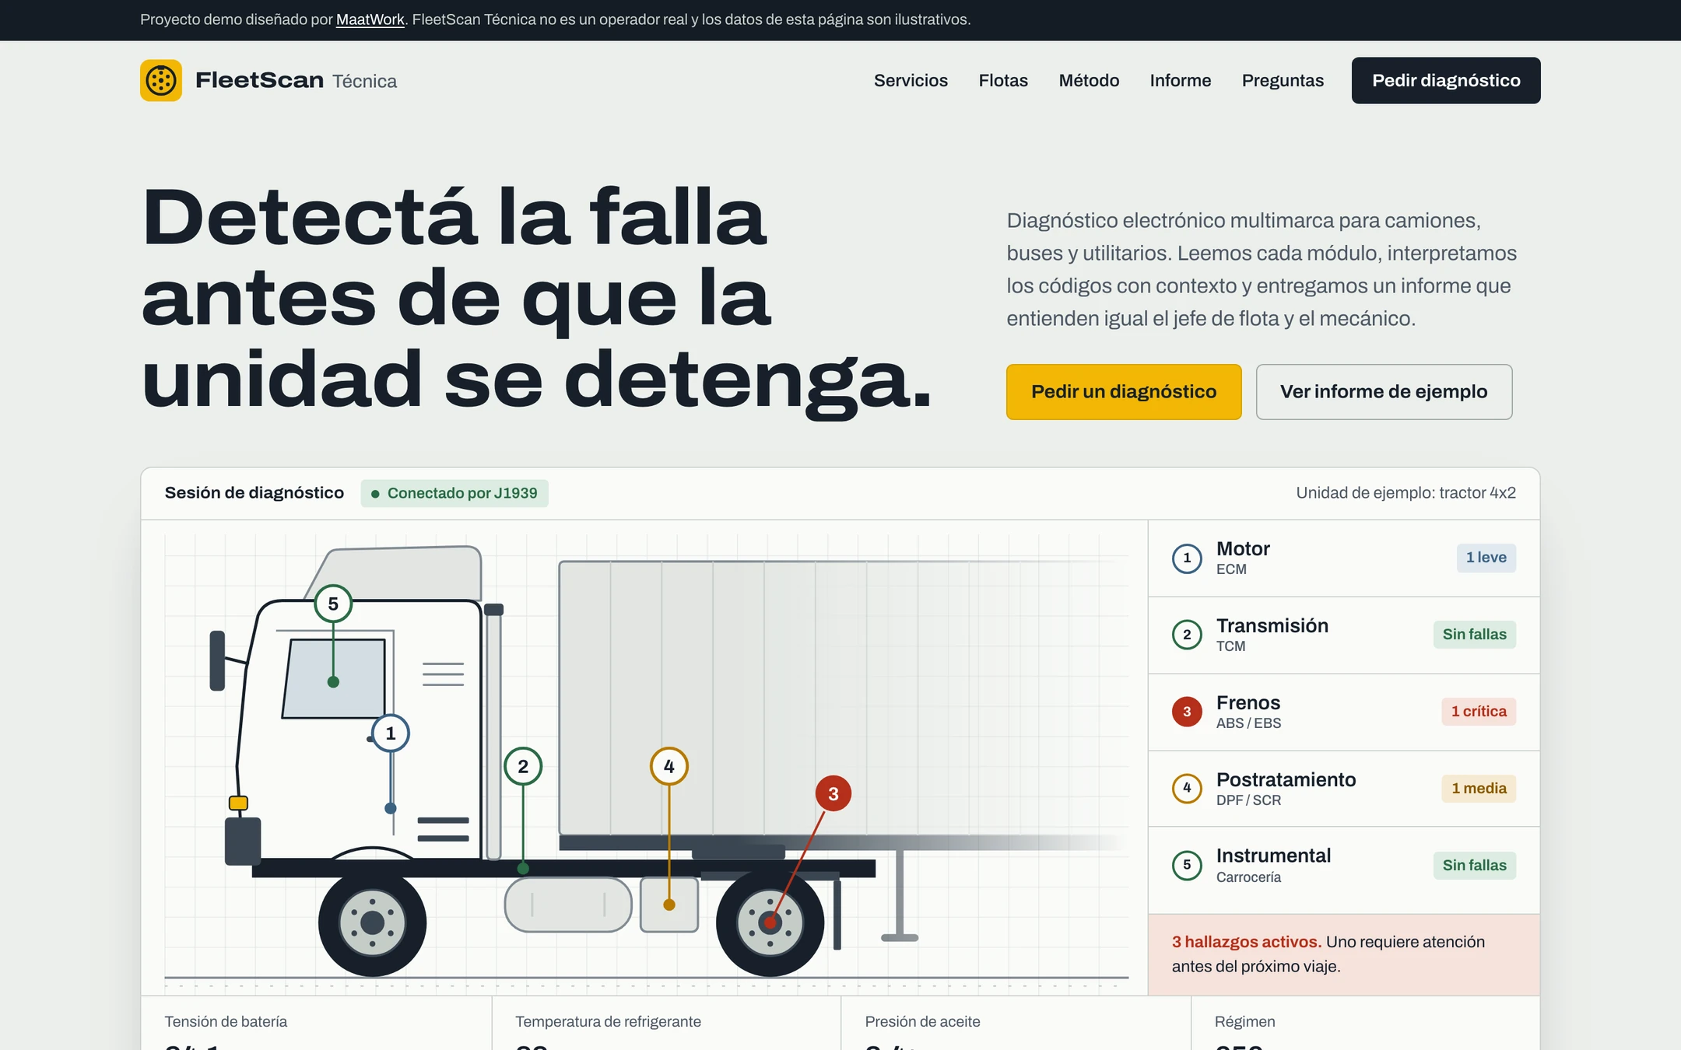This screenshot has height=1050, width=1681.
Task: Open the Servicios nav item
Action: (911, 80)
